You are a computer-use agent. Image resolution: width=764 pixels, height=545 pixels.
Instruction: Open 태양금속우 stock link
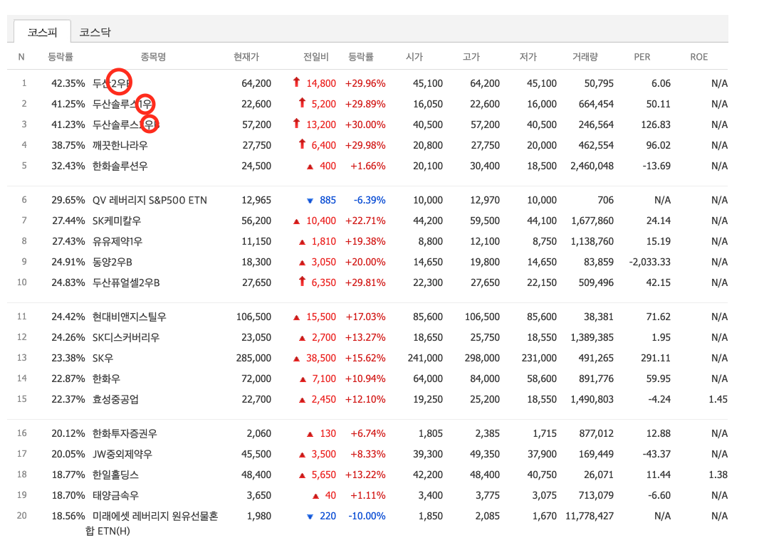pos(115,494)
